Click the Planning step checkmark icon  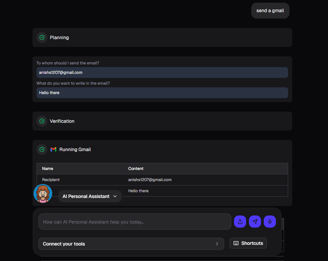(x=42, y=37)
